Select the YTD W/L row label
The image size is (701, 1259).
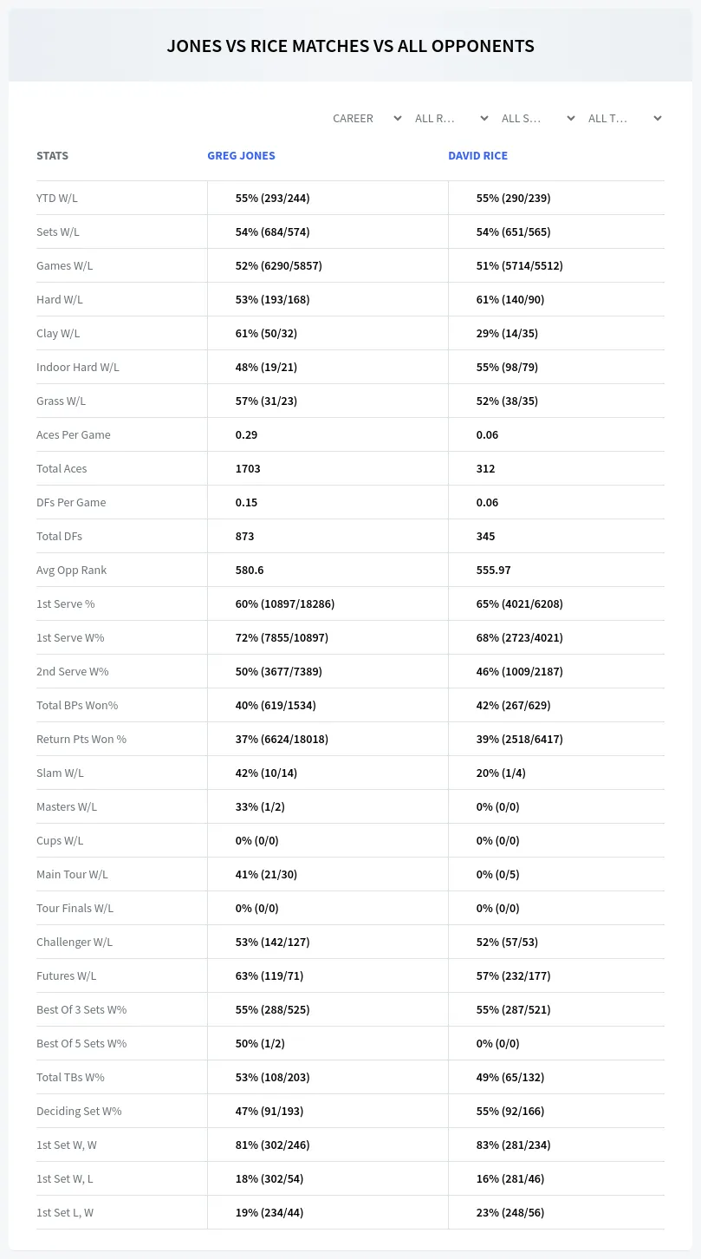coord(57,198)
